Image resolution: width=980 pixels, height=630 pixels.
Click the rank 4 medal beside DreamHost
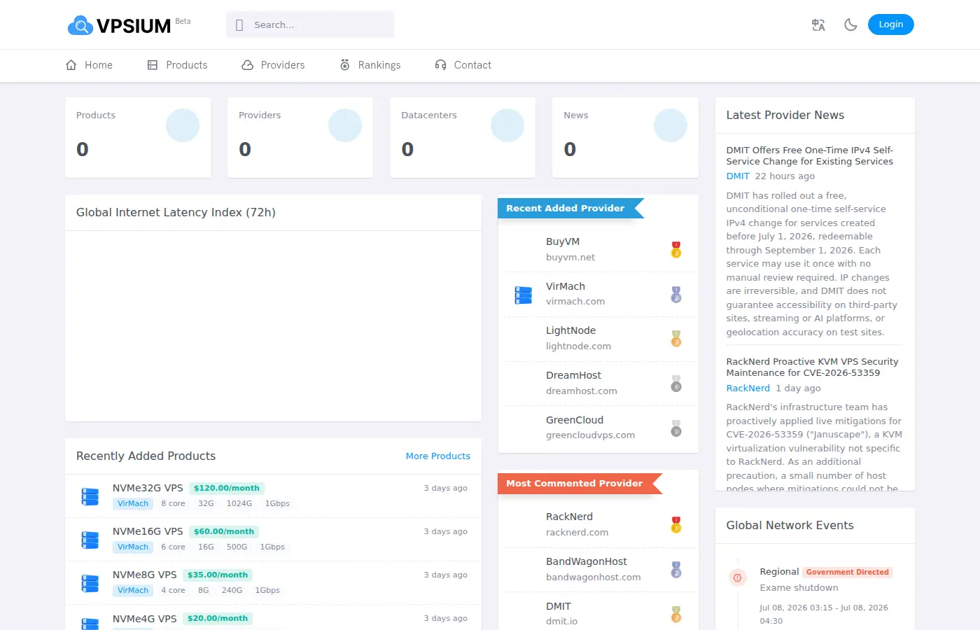tap(676, 384)
